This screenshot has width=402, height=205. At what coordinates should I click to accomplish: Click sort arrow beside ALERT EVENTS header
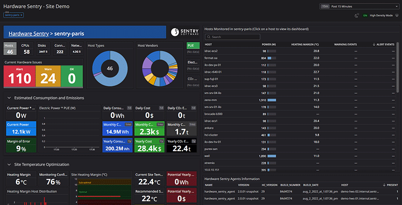click(x=374, y=44)
